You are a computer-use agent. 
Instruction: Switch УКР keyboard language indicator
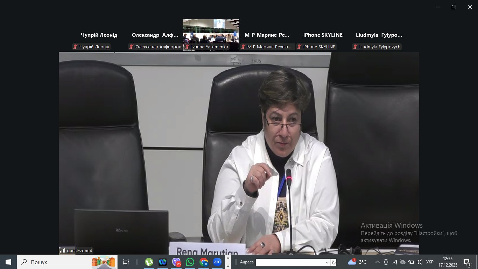[430, 262]
